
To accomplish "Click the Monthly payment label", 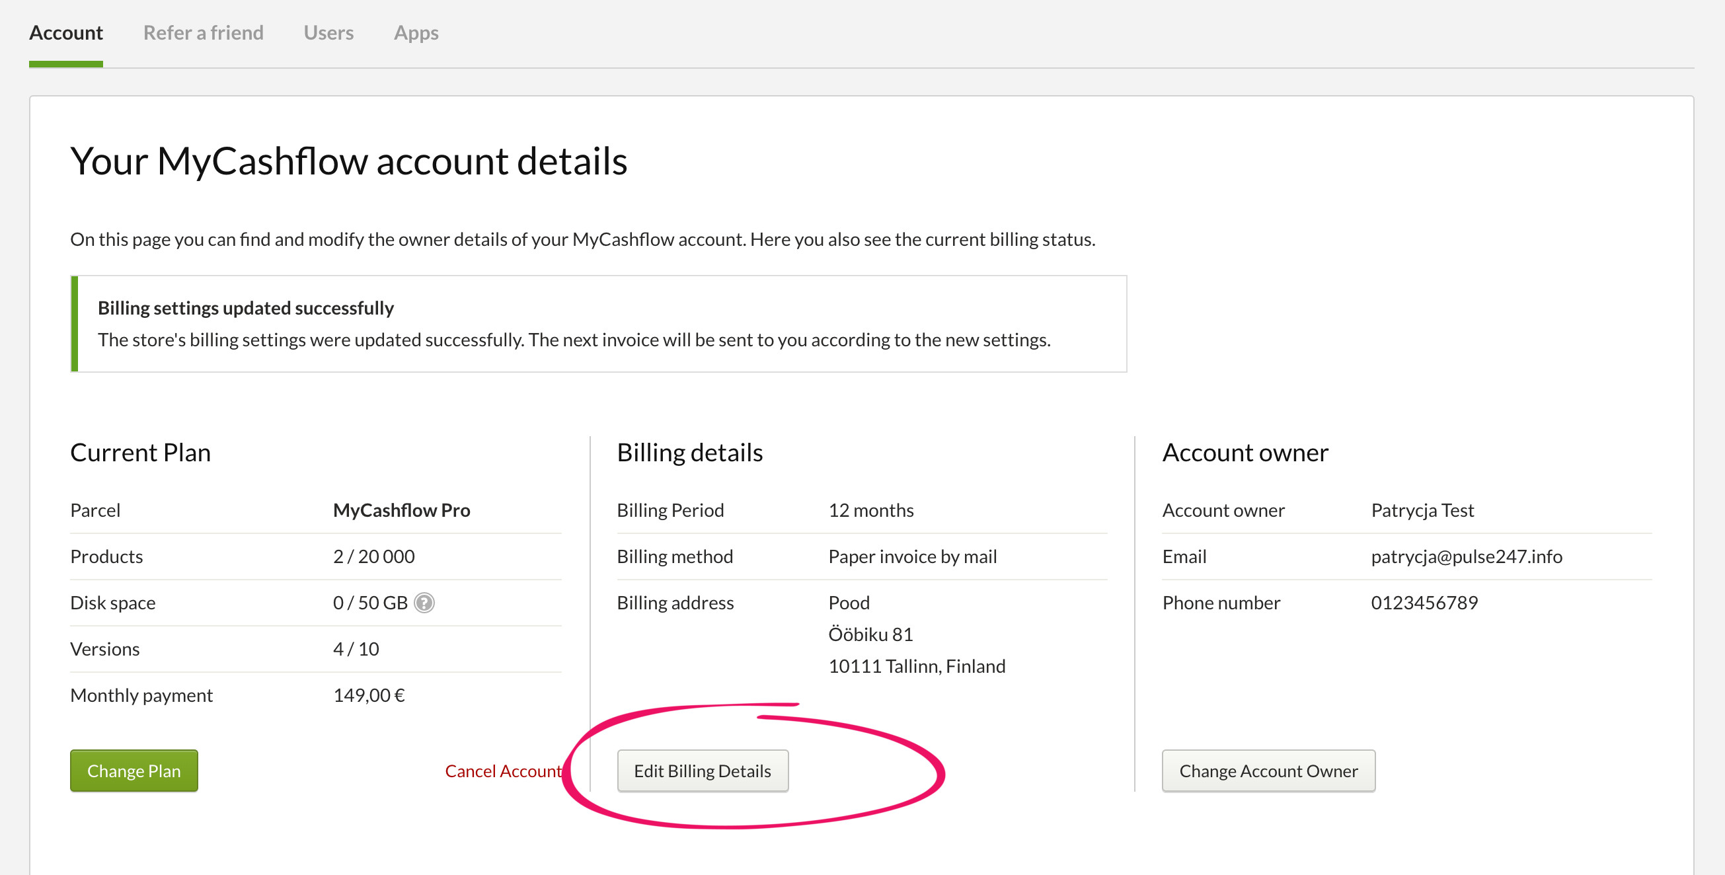I will point(141,695).
